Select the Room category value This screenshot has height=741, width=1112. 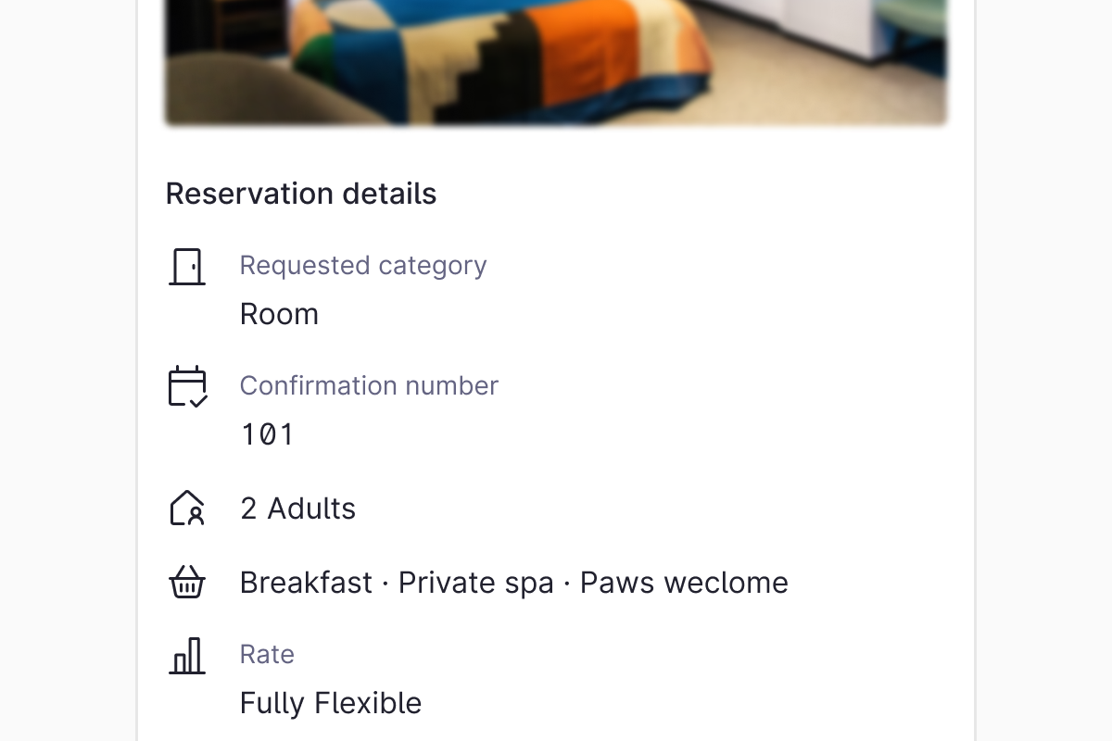[x=279, y=314]
